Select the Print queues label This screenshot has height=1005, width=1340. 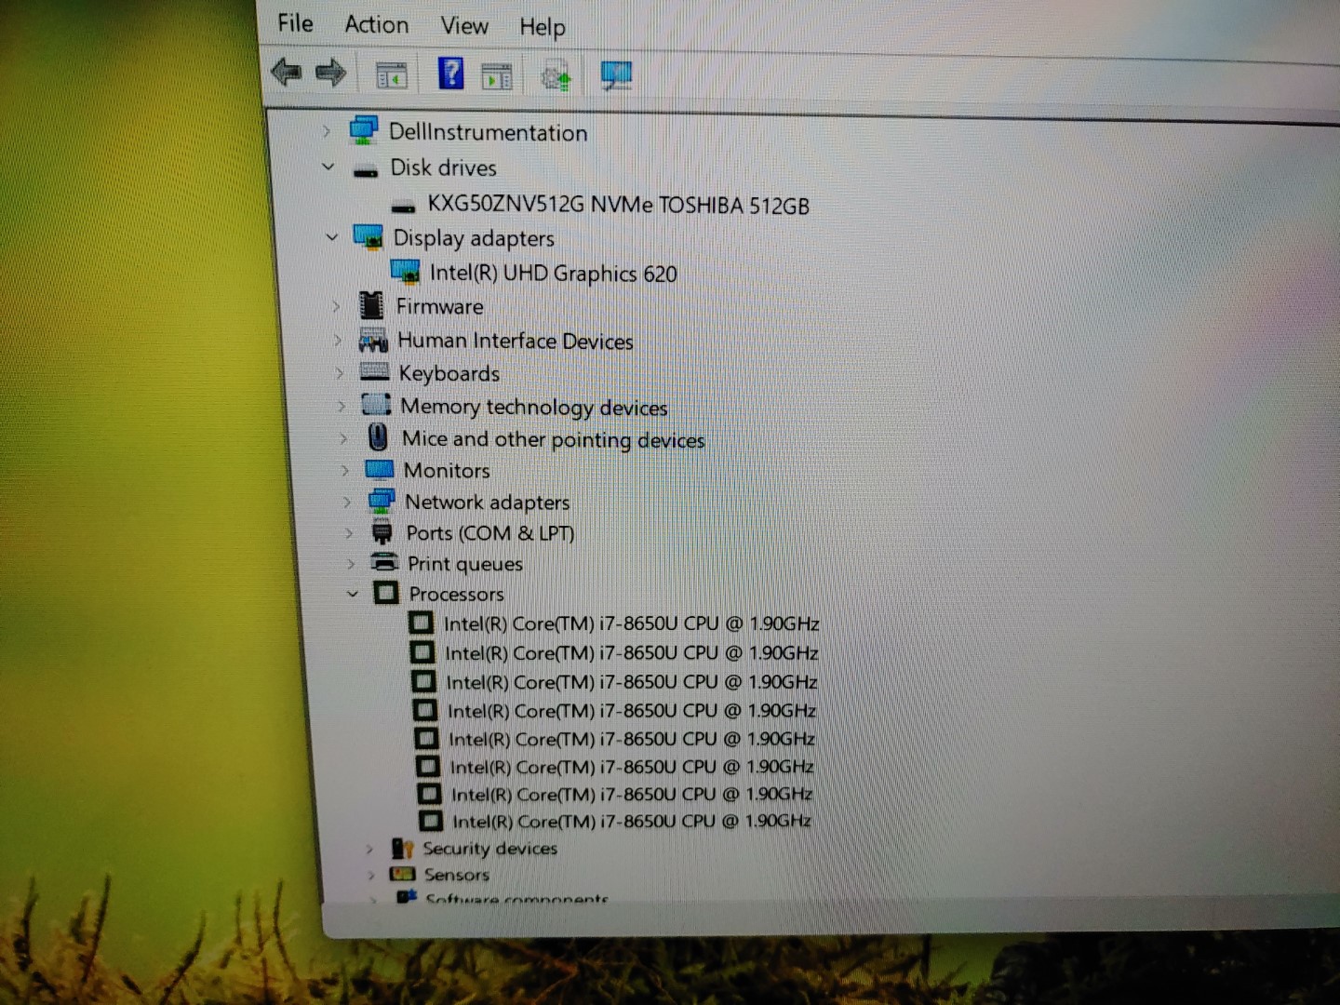465,564
